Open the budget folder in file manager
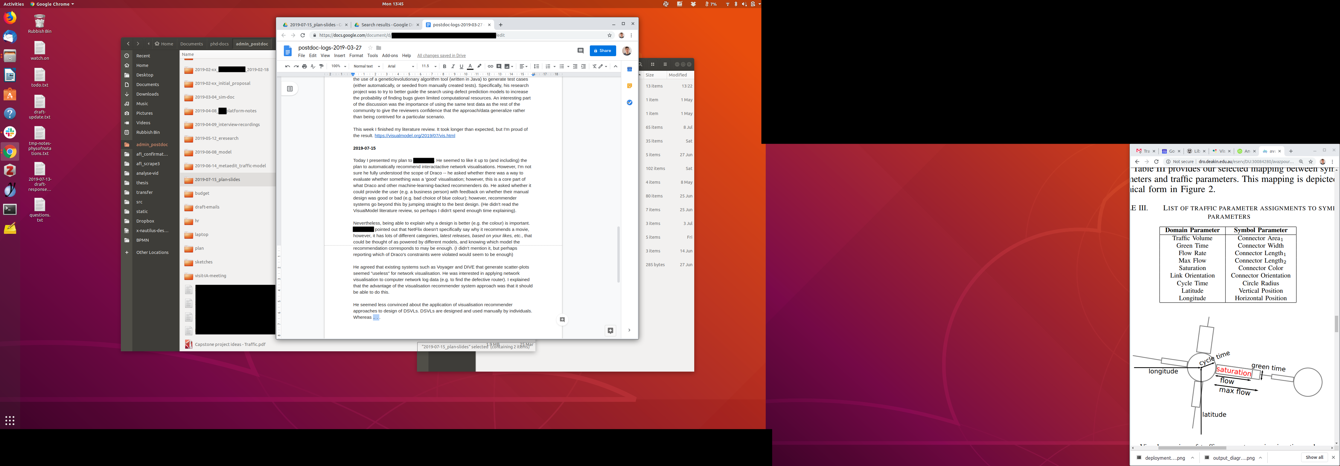1340x466 pixels. click(202, 193)
